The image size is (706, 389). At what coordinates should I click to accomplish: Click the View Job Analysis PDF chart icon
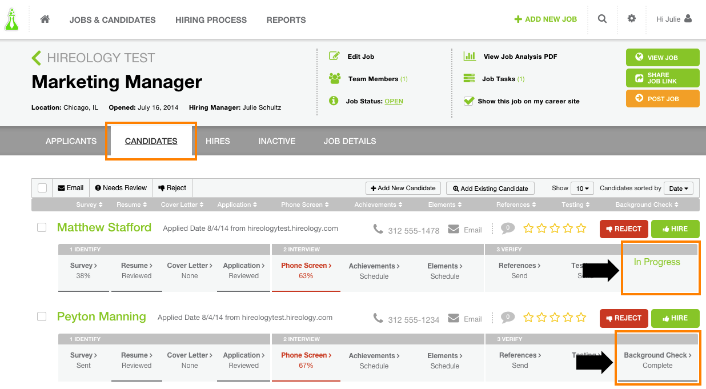(x=470, y=56)
